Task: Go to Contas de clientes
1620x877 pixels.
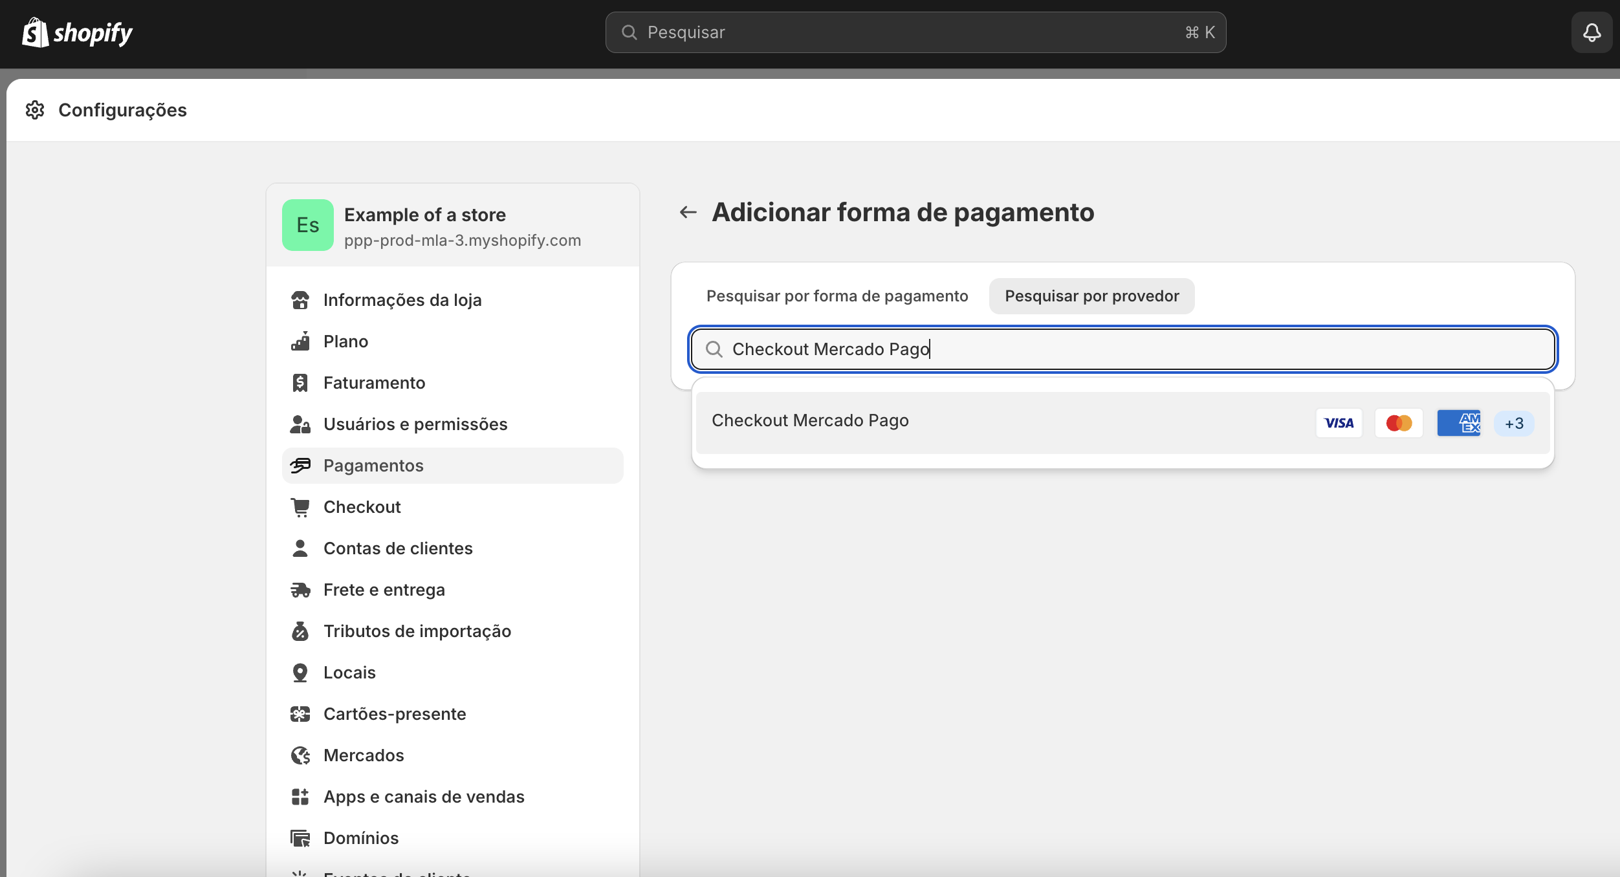Action: pyautogui.click(x=453, y=548)
